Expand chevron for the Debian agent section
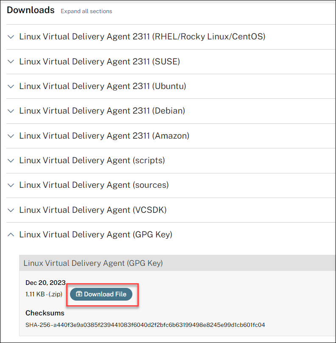This screenshot has height=343, width=336. click(x=11, y=111)
